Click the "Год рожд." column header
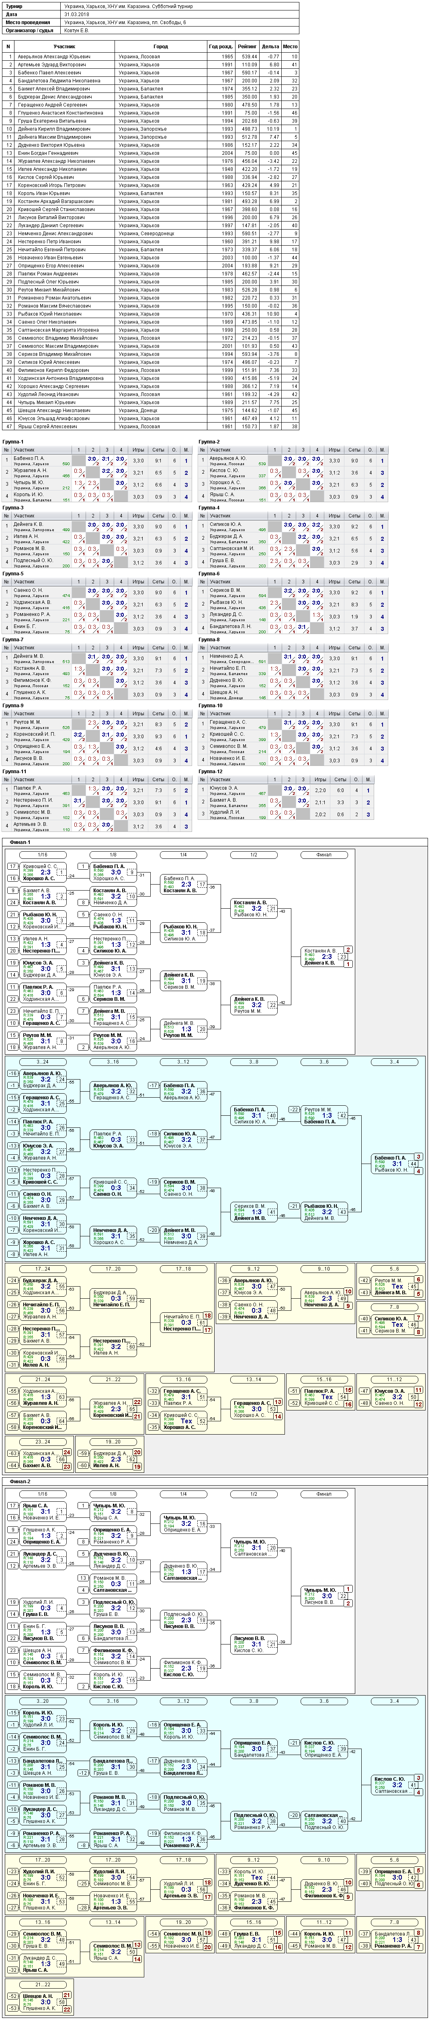The height and width of the screenshot is (2020, 430). tap(221, 47)
